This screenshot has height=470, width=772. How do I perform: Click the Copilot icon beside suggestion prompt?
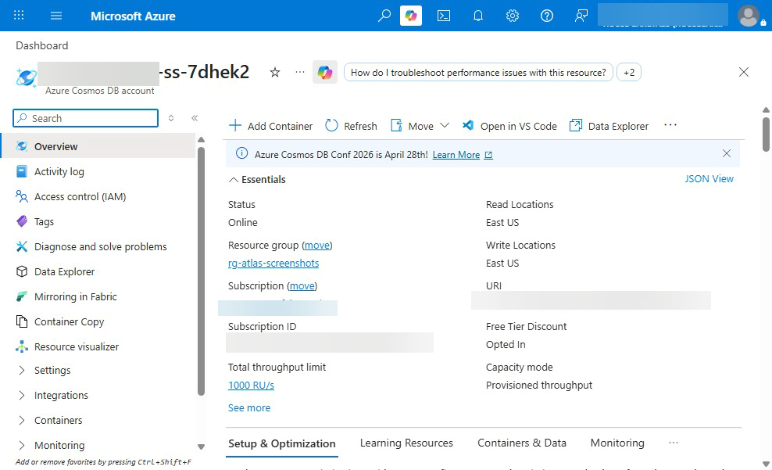(x=325, y=73)
